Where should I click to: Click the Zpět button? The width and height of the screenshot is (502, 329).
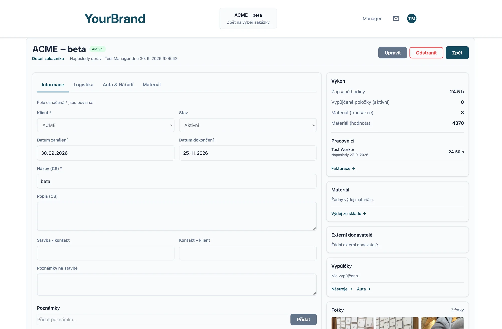[457, 53]
